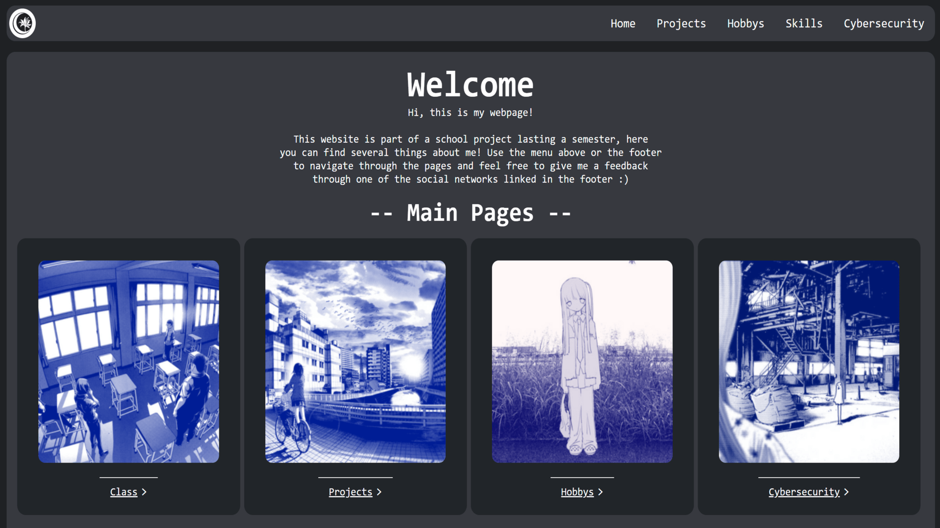Open the Hobbys card link
The height and width of the screenshot is (528, 940).
[x=577, y=492]
